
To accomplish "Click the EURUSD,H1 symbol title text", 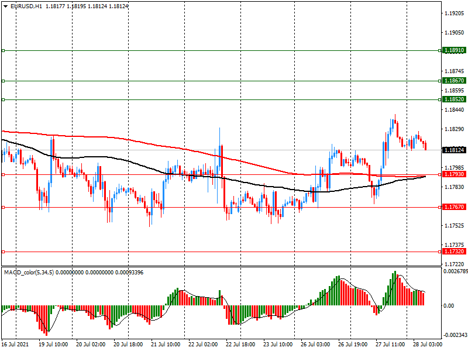I will coord(26,6).
